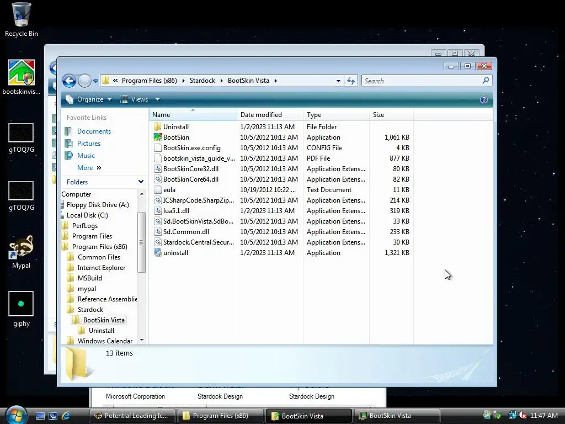Select the eula text document
The height and width of the screenshot is (424, 565).
pos(169,190)
